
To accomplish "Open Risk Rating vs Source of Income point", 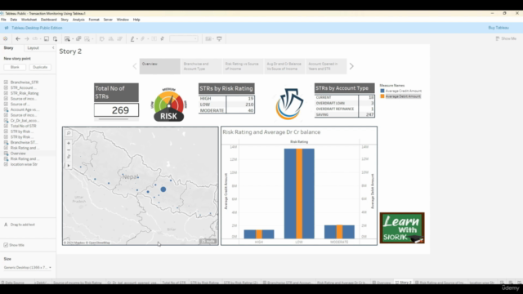I will (x=243, y=66).
